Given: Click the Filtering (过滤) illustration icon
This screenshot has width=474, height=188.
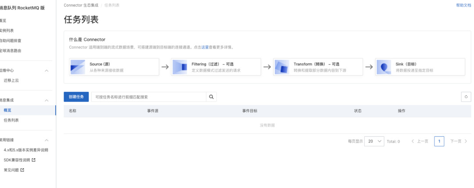Looking at the screenshot, I should [180, 67].
